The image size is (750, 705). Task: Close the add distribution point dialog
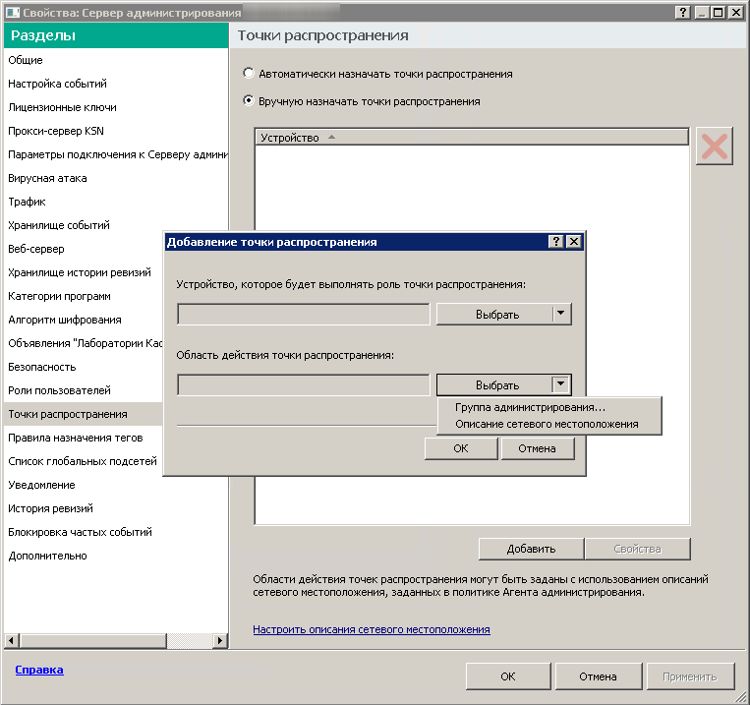(574, 241)
